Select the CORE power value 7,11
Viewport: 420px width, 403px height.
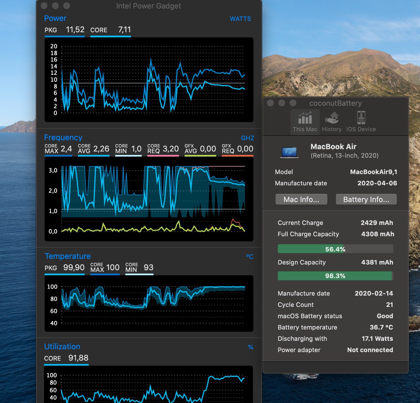124,30
